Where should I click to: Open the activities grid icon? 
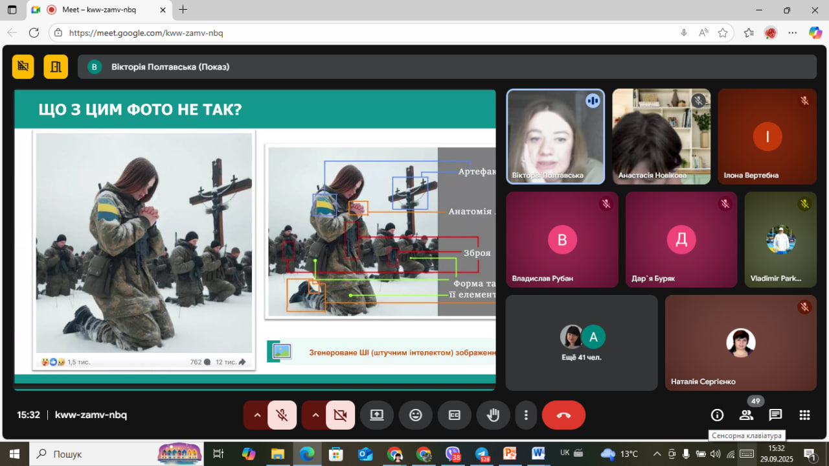804,415
